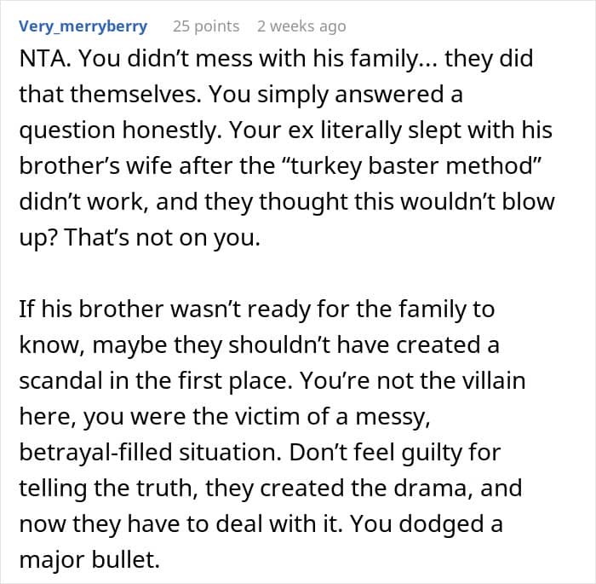Image resolution: width=596 pixels, height=584 pixels.
Task: Click the phrase "You're not the villain"
Action: [x=427, y=379]
